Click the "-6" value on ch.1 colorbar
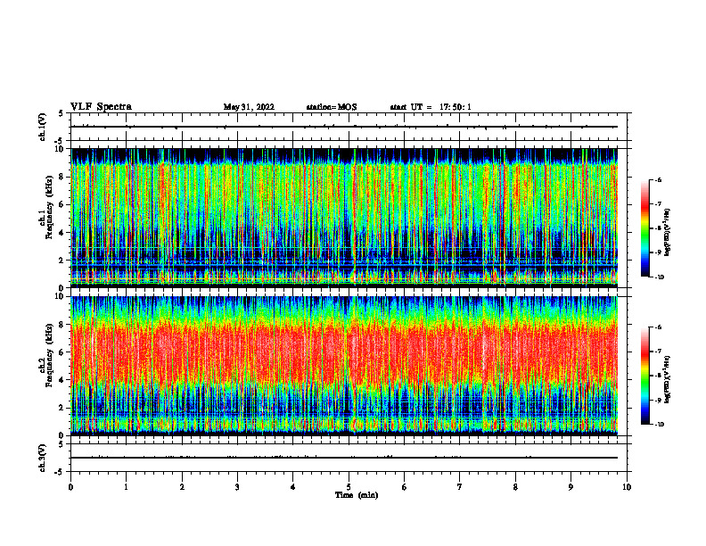The image size is (706, 546). tap(658, 180)
